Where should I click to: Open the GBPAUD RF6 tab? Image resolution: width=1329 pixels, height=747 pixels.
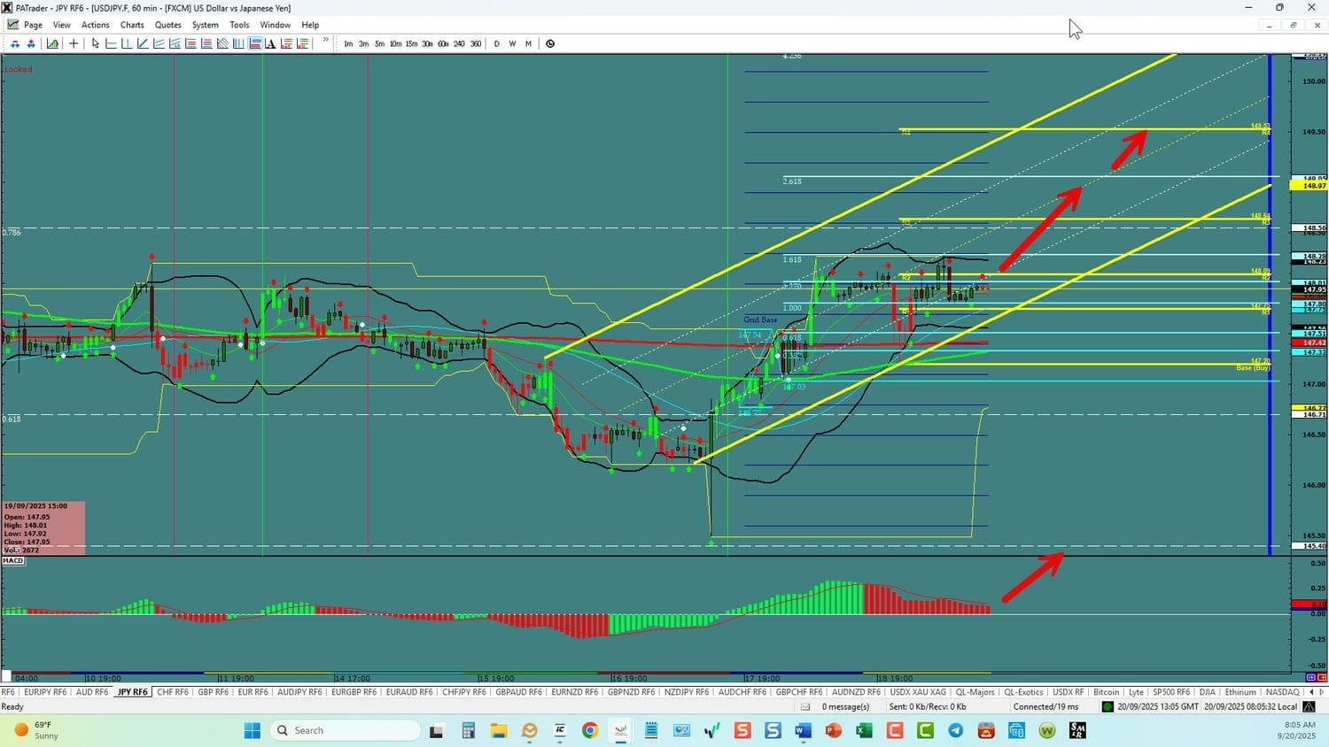point(518,692)
